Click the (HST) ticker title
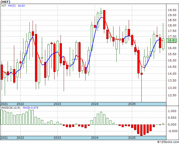Viewport: 179px width, 144px height. (5, 2)
